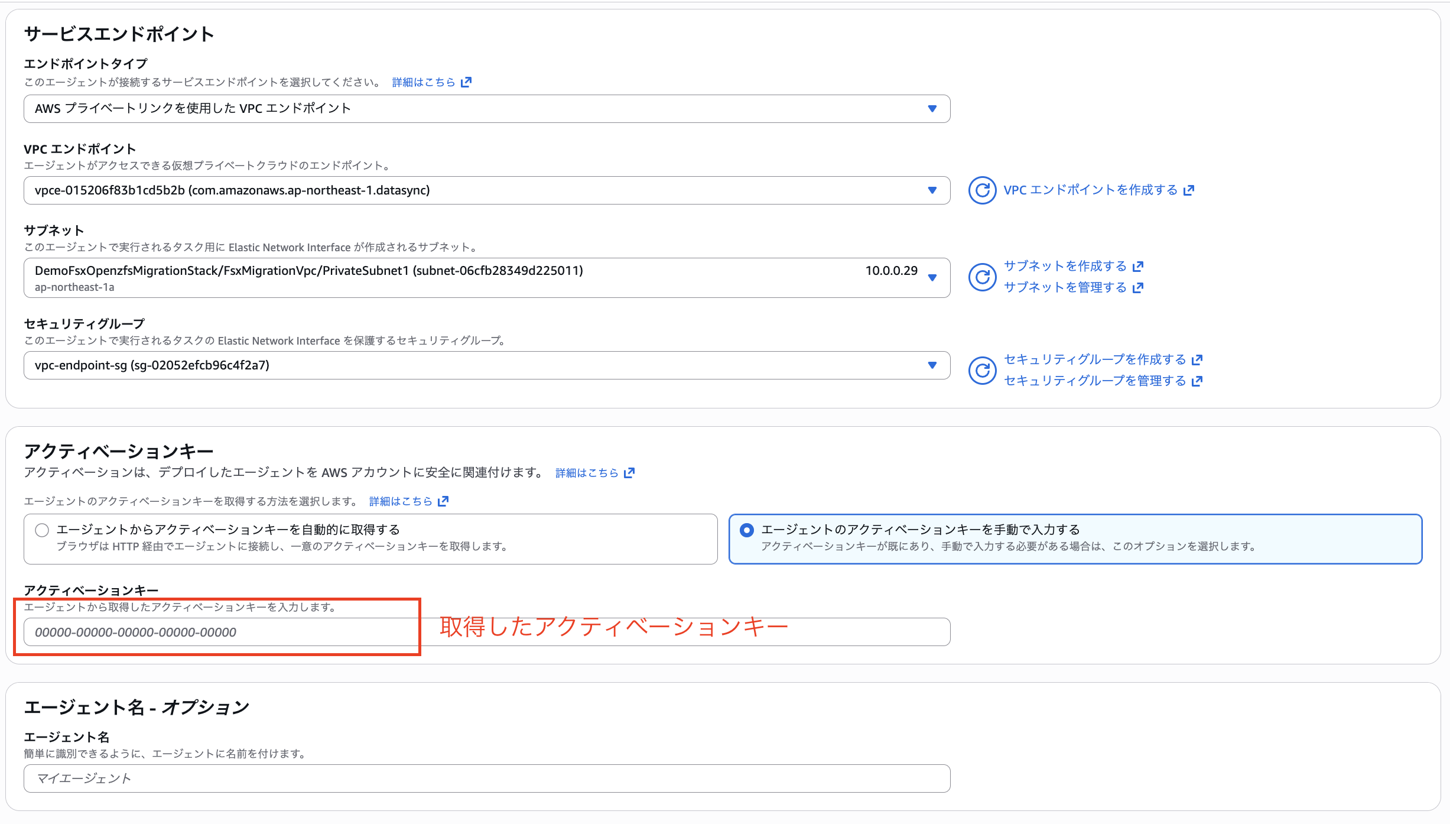Click the refresh icon beside security group dropdown
Screen dimensions: 1450x824
982,370
